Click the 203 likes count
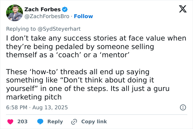193x129 pixels. point(23,122)
